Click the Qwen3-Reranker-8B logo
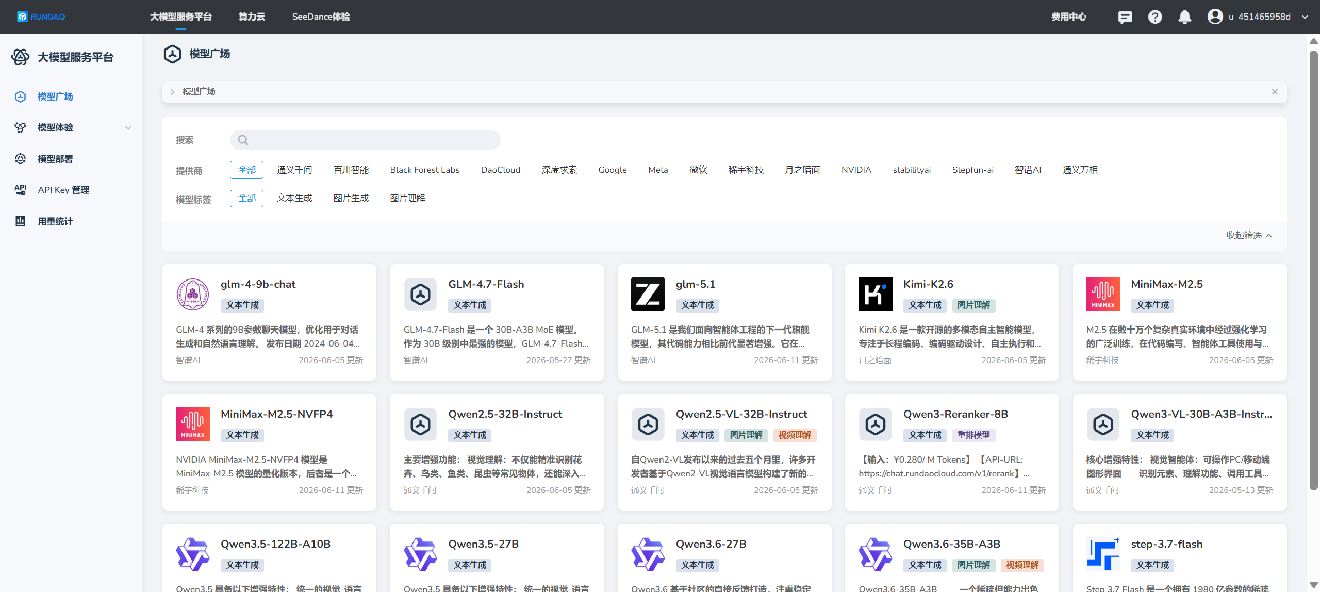Image resolution: width=1320 pixels, height=592 pixels. [x=876, y=424]
